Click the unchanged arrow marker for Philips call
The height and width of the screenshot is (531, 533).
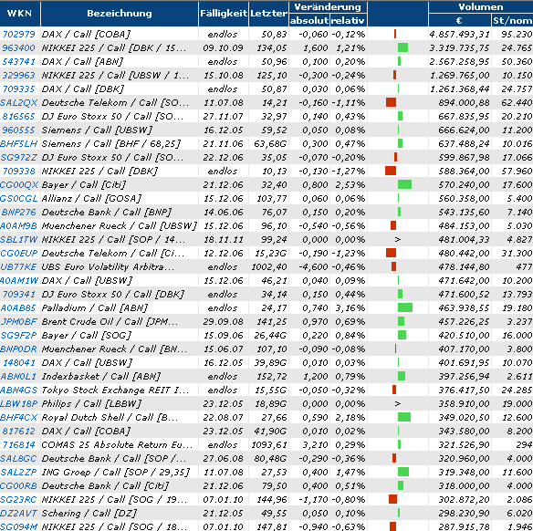point(398,403)
